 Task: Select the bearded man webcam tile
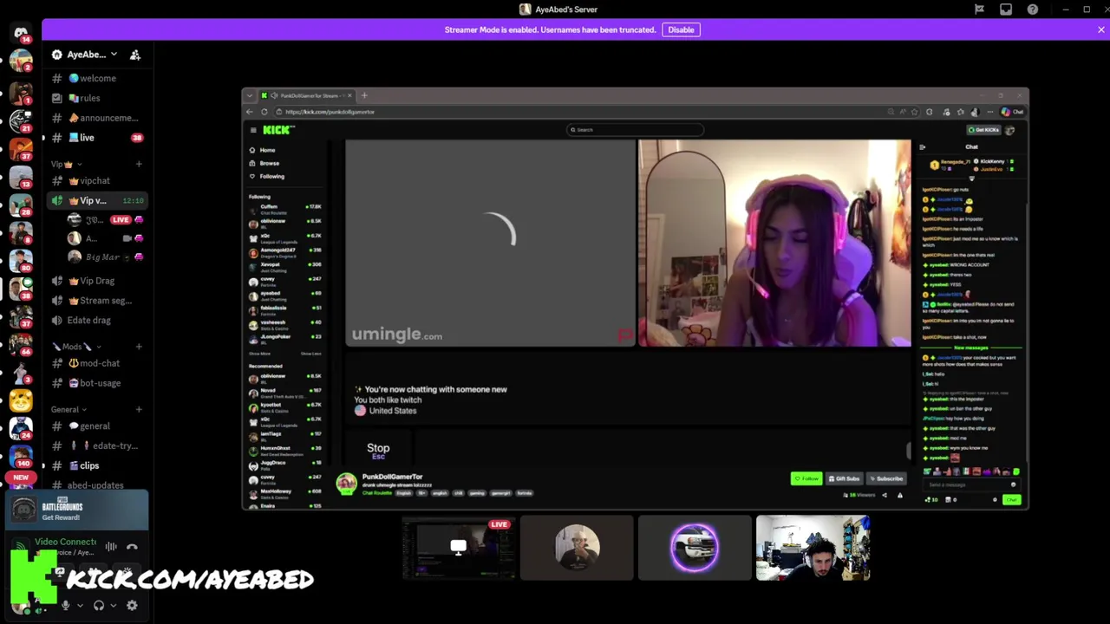[813, 548]
